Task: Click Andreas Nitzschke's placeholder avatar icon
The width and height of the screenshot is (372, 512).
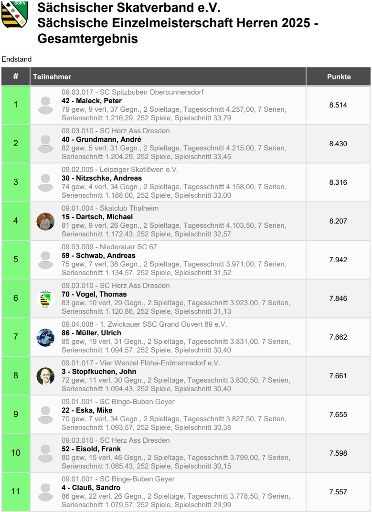Action: [45, 182]
